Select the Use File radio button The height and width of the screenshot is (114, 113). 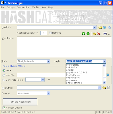pyautogui.click(x=4, y=75)
